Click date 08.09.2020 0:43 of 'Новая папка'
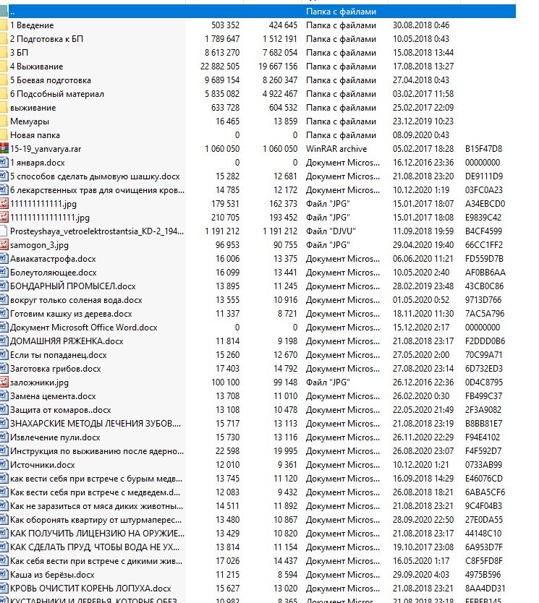This screenshot has width=539, height=603. (x=421, y=135)
